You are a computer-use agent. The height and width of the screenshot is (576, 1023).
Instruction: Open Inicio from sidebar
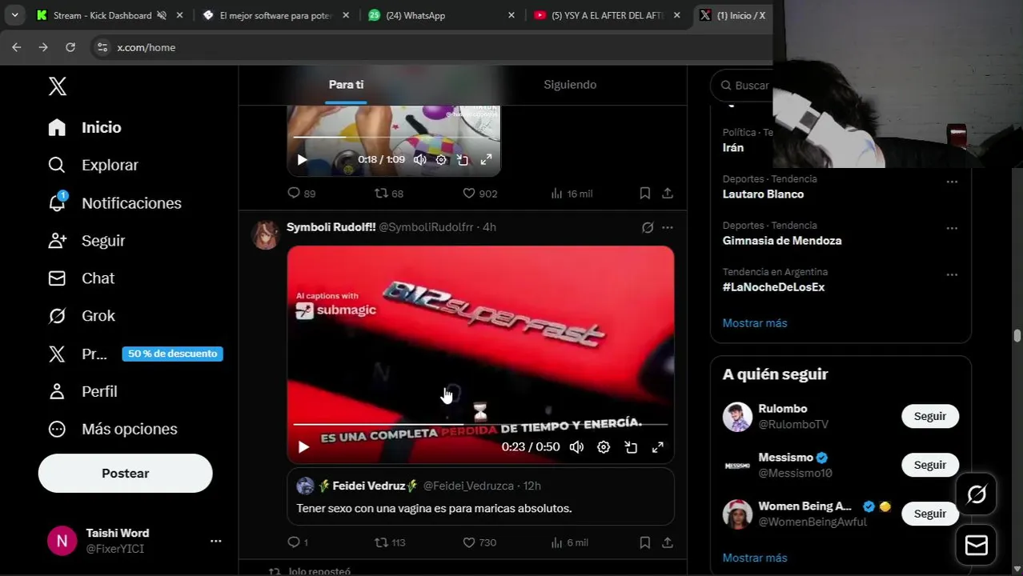pyautogui.click(x=85, y=127)
